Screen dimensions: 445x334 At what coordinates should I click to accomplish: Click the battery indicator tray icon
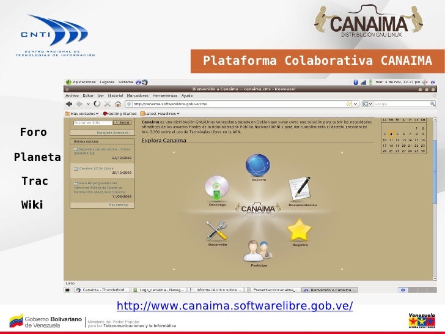click(x=370, y=83)
